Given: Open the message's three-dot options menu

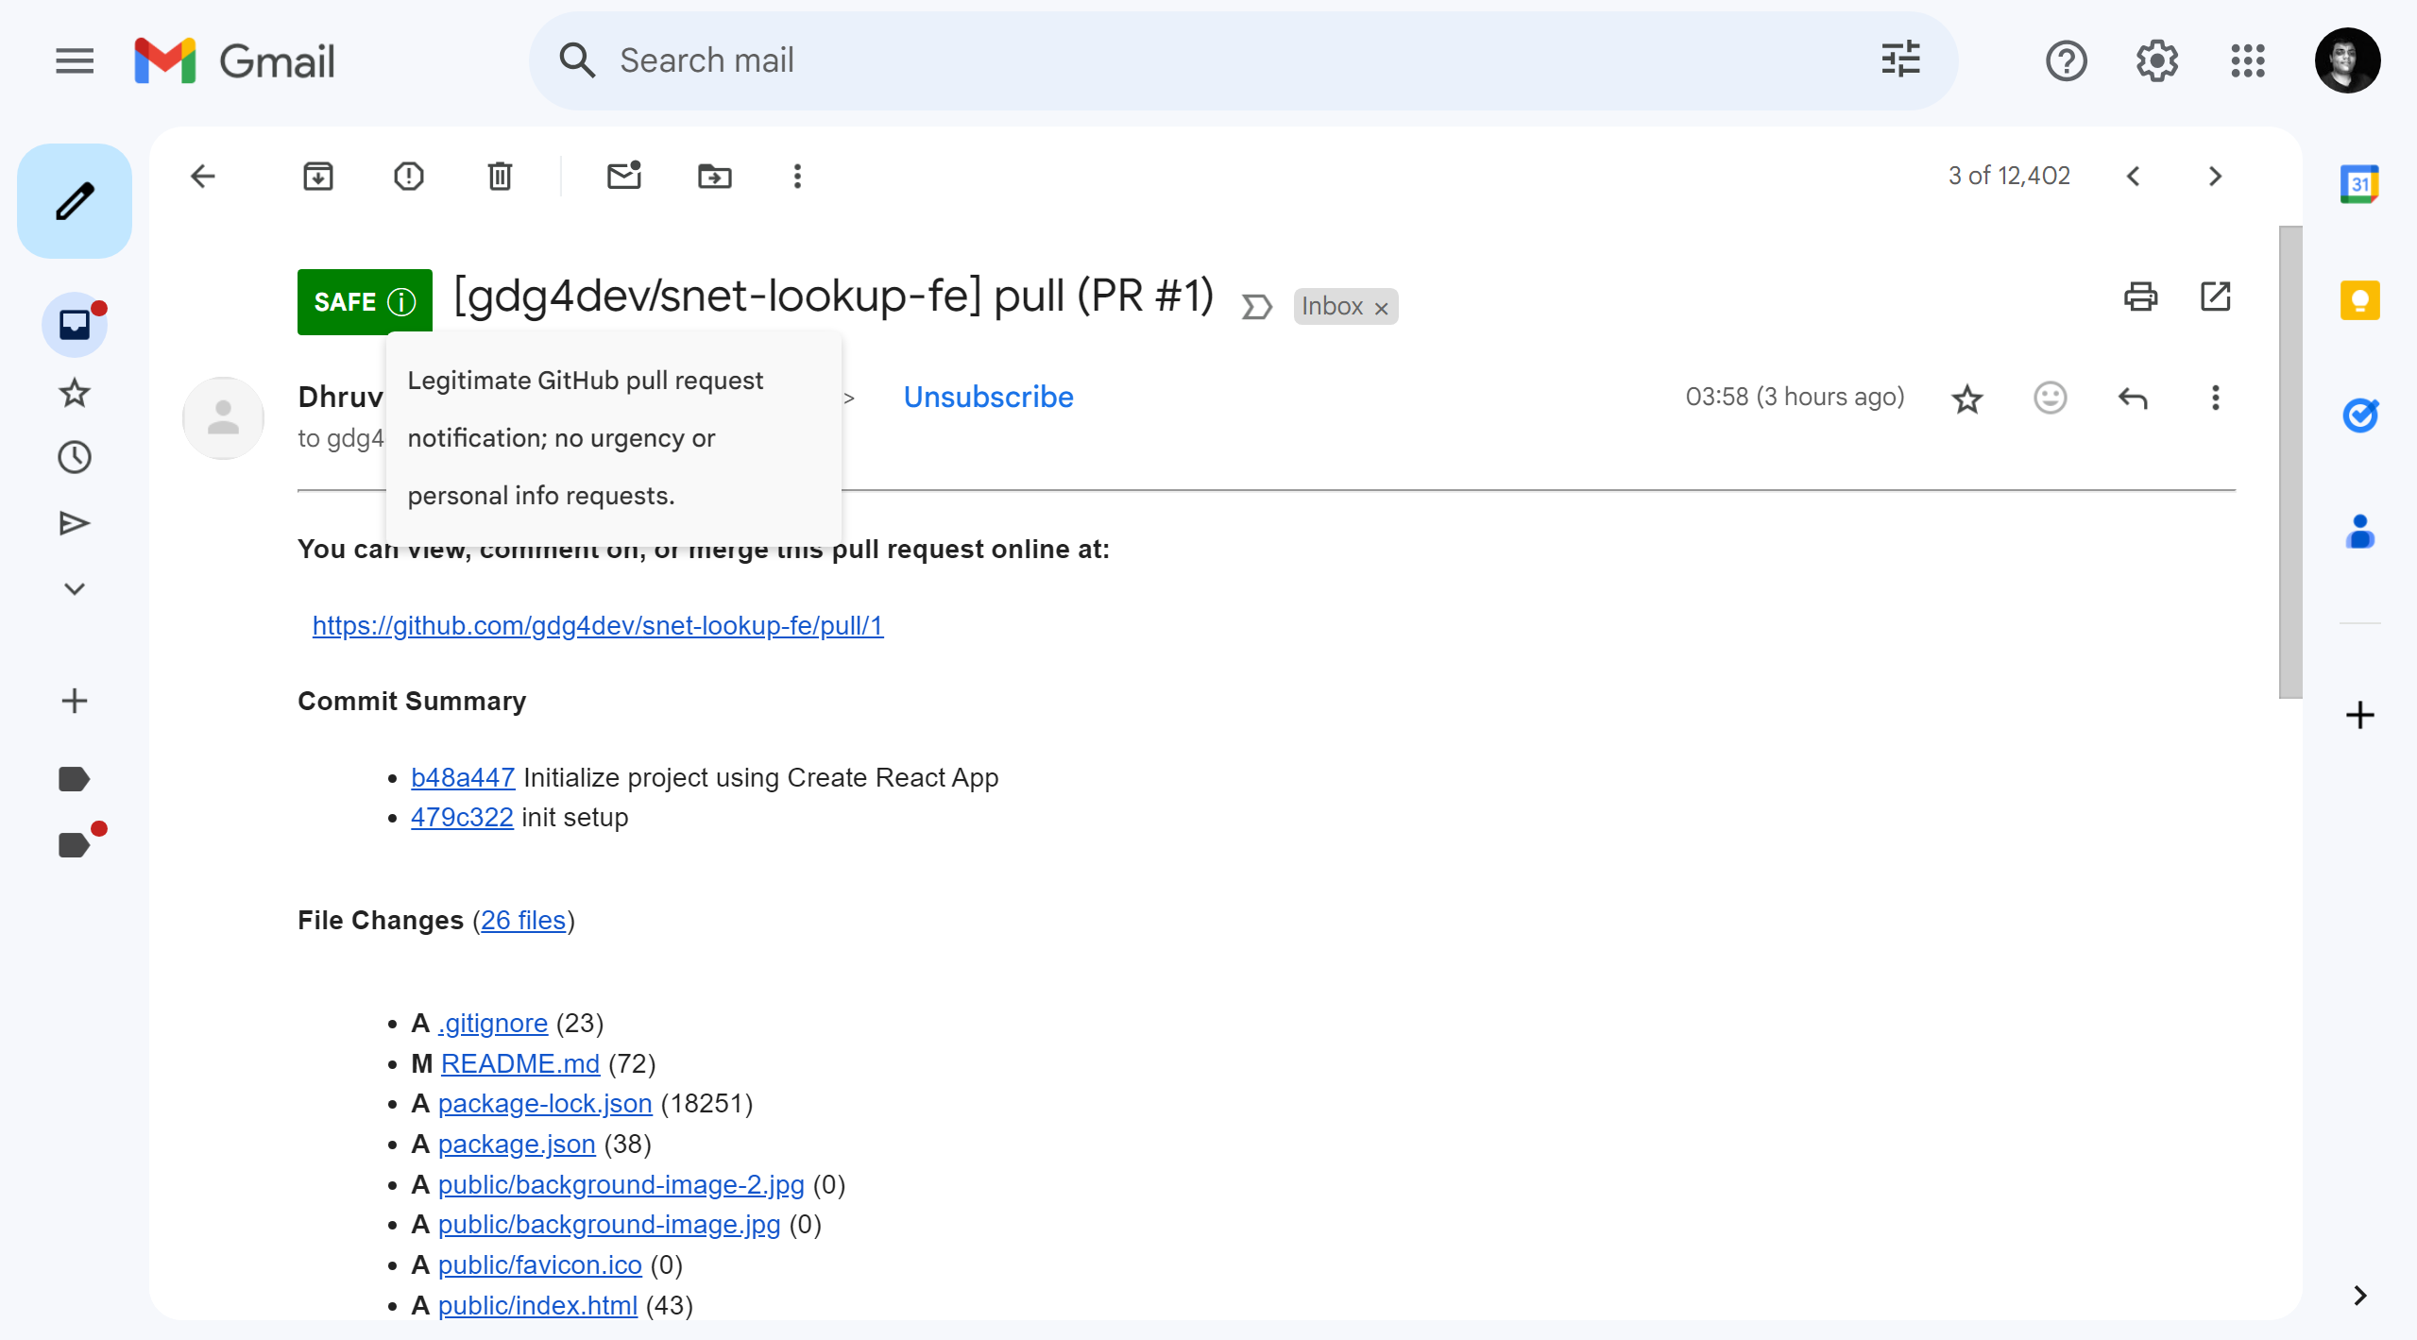Looking at the screenshot, I should pos(2215,398).
